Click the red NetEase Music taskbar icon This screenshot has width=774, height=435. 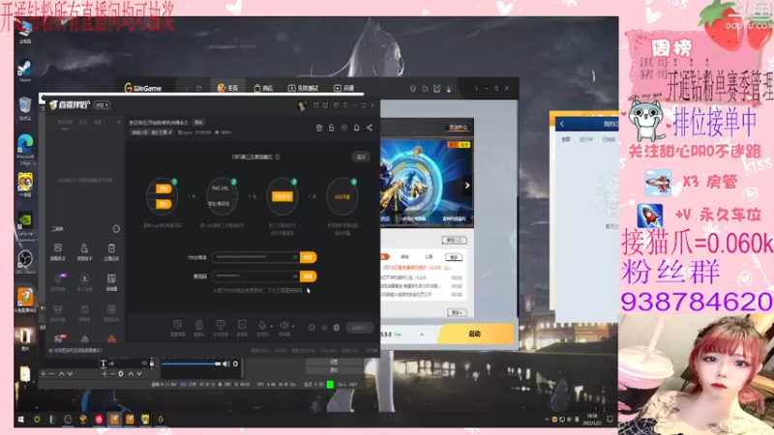pyautogui.click(x=99, y=420)
